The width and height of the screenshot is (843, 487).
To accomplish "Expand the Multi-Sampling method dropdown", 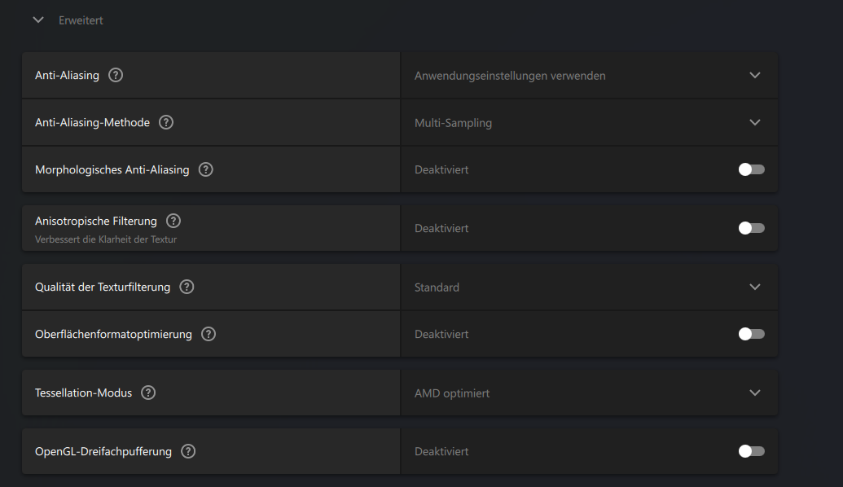I will point(589,123).
